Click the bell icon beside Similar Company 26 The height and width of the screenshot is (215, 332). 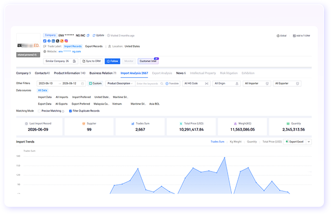click(74, 61)
